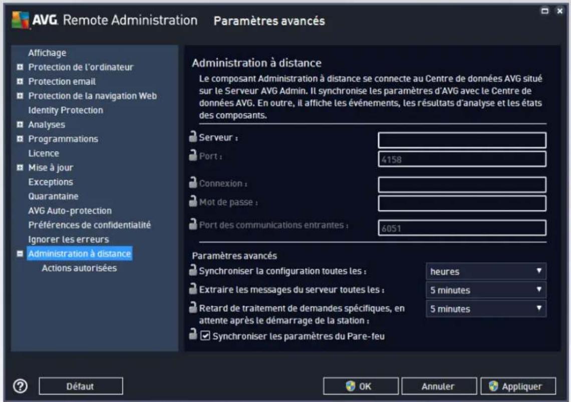Image resolution: width=571 pixels, height=402 pixels.
Task: Select AVG Auto-protection in the tree
Action: coord(70,210)
